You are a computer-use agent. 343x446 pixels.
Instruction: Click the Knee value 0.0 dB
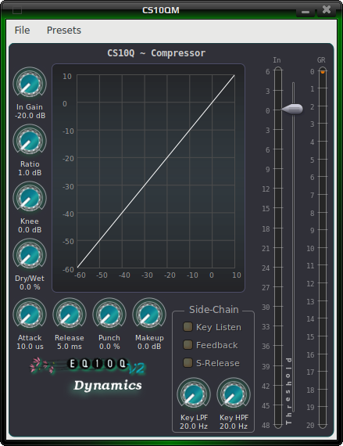[30, 230]
